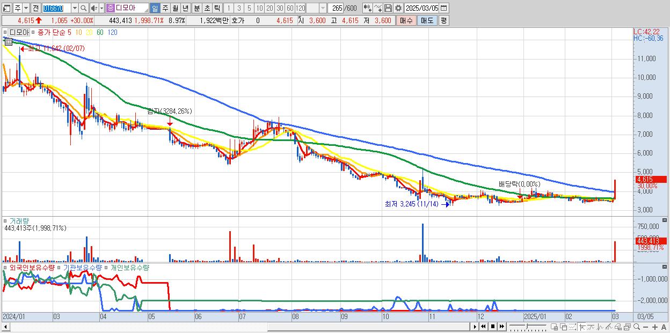This screenshot has width=670, height=333.
Task: Toggle the 외국인보유수량 legend marker
Action: click(5, 267)
